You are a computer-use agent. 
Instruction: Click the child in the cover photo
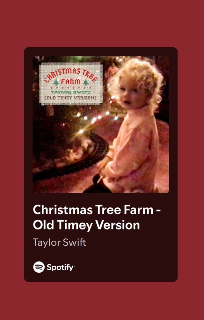pyautogui.click(x=130, y=124)
